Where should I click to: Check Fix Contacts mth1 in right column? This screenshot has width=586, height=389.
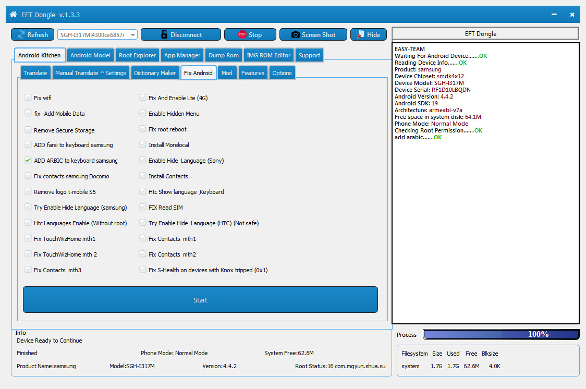142,238
